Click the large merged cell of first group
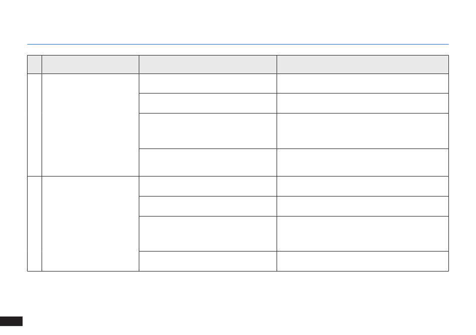Screen dimensions: 476x335 point(91,125)
